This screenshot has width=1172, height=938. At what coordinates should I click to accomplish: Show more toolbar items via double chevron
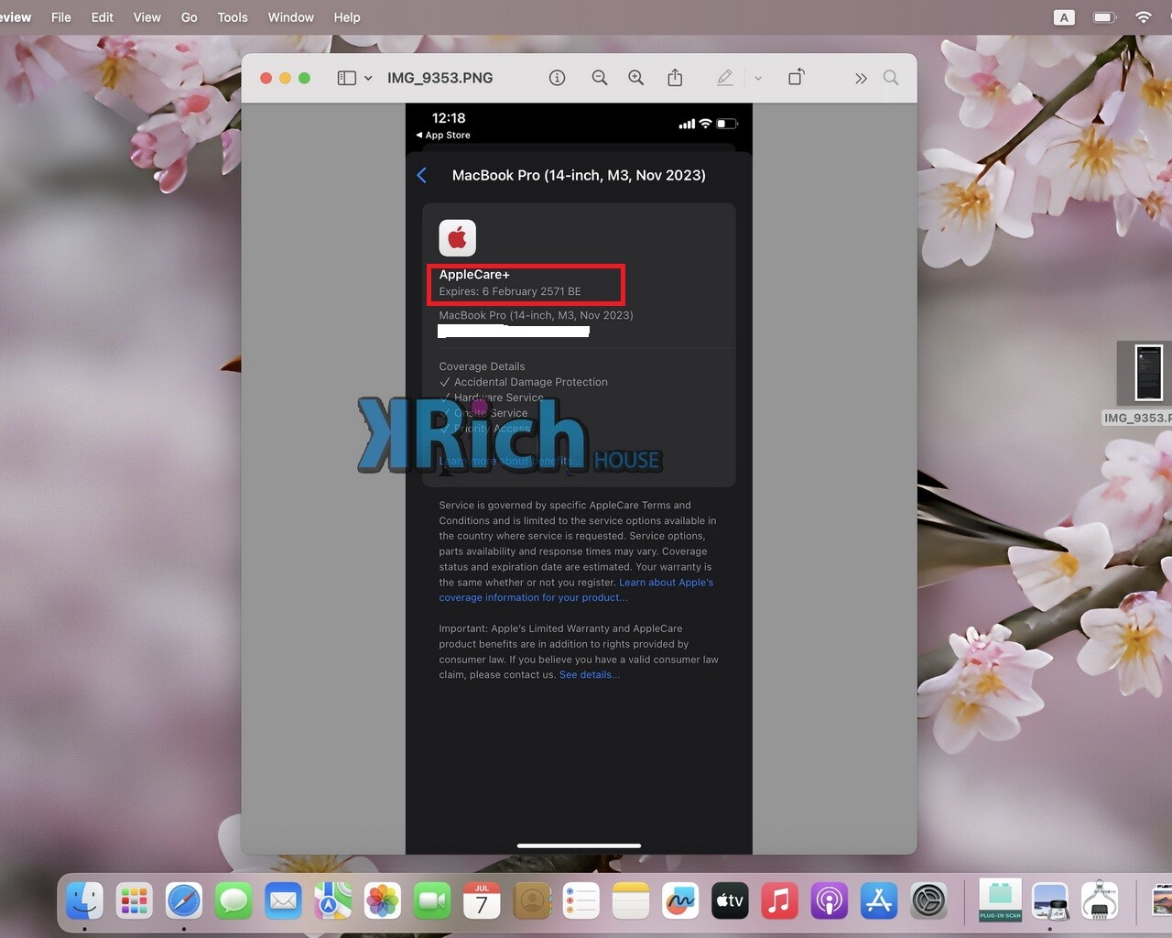[x=861, y=78]
